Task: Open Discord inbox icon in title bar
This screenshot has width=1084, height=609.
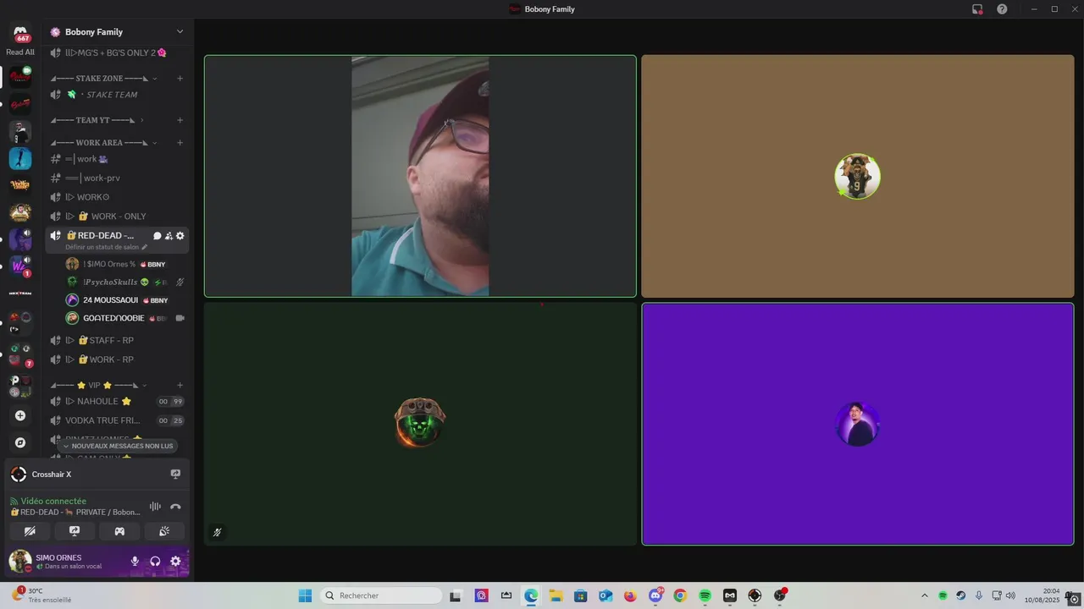Action: click(x=977, y=9)
